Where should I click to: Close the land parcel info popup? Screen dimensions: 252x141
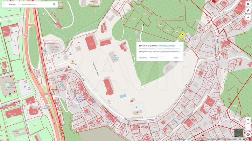pyautogui.click(x=180, y=45)
